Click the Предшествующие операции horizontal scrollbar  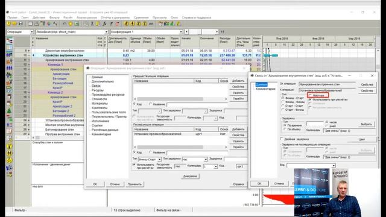pos(181,99)
